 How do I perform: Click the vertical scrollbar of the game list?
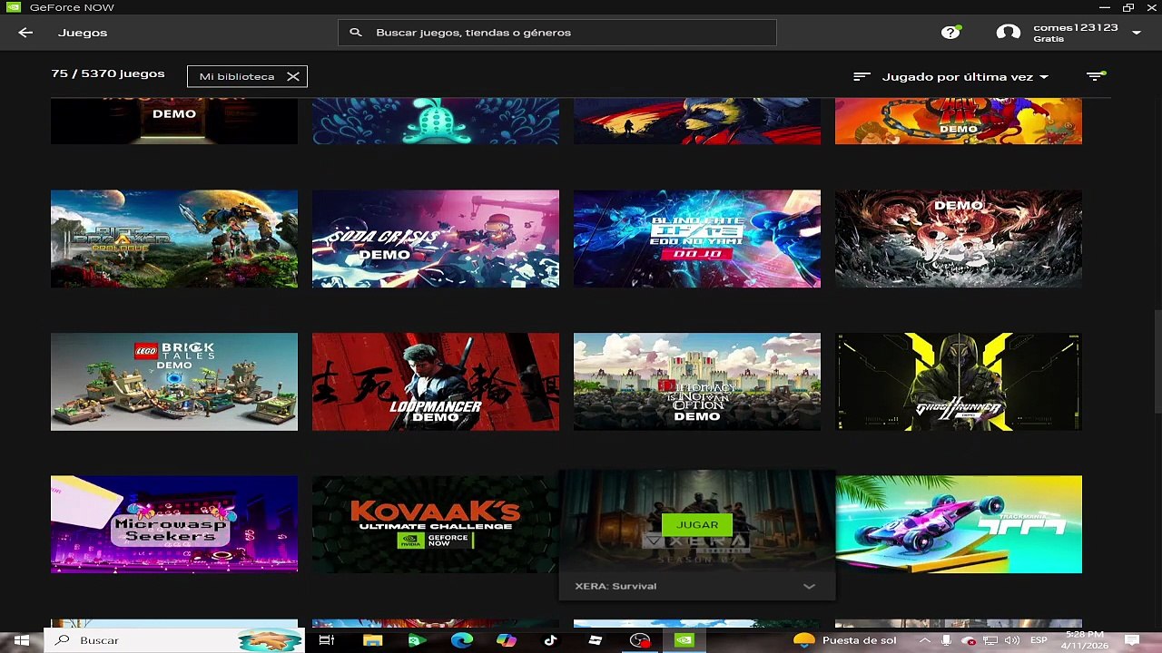point(1157,363)
